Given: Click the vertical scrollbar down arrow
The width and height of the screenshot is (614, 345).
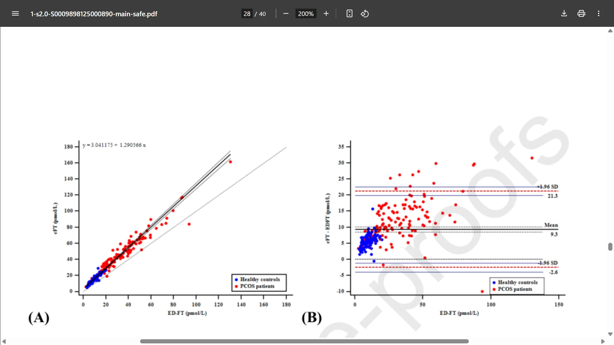Looking at the screenshot, I should coord(610,334).
